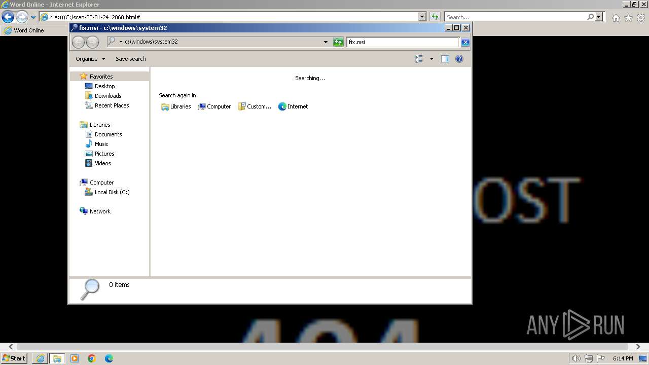This screenshot has width=649, height=365.
Task: Open Recent Places in sidebar
Action: pyautogui.click(x=112, y=105)
